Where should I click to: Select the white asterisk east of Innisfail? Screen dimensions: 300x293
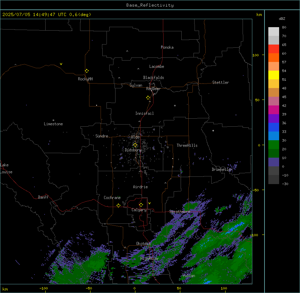[175, 105]
